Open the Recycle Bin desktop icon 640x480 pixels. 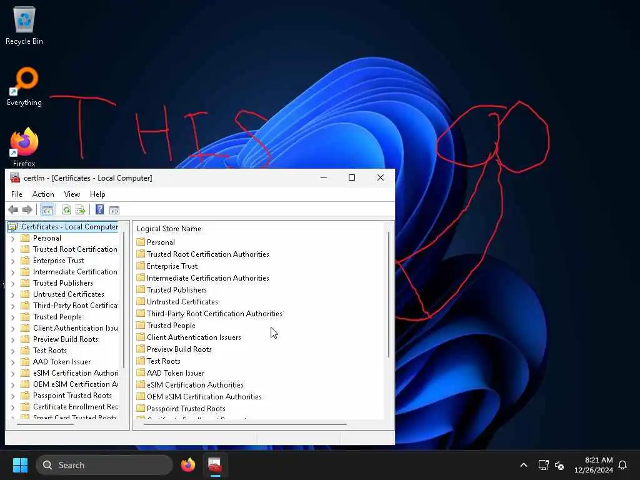point(24,26)
